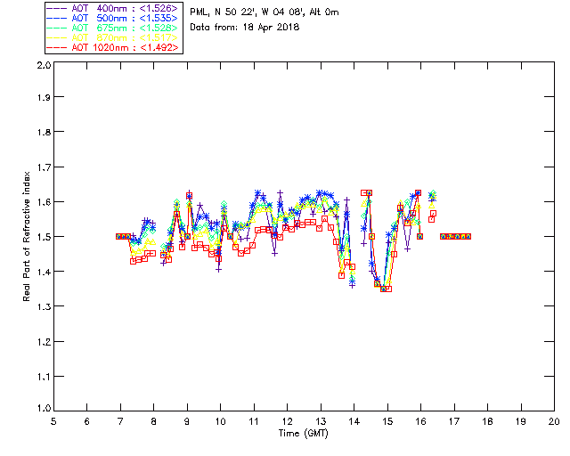Click the rightmost red square marker near hour 17.4
This screenshot has height=456, width=570.
point(468,236)
